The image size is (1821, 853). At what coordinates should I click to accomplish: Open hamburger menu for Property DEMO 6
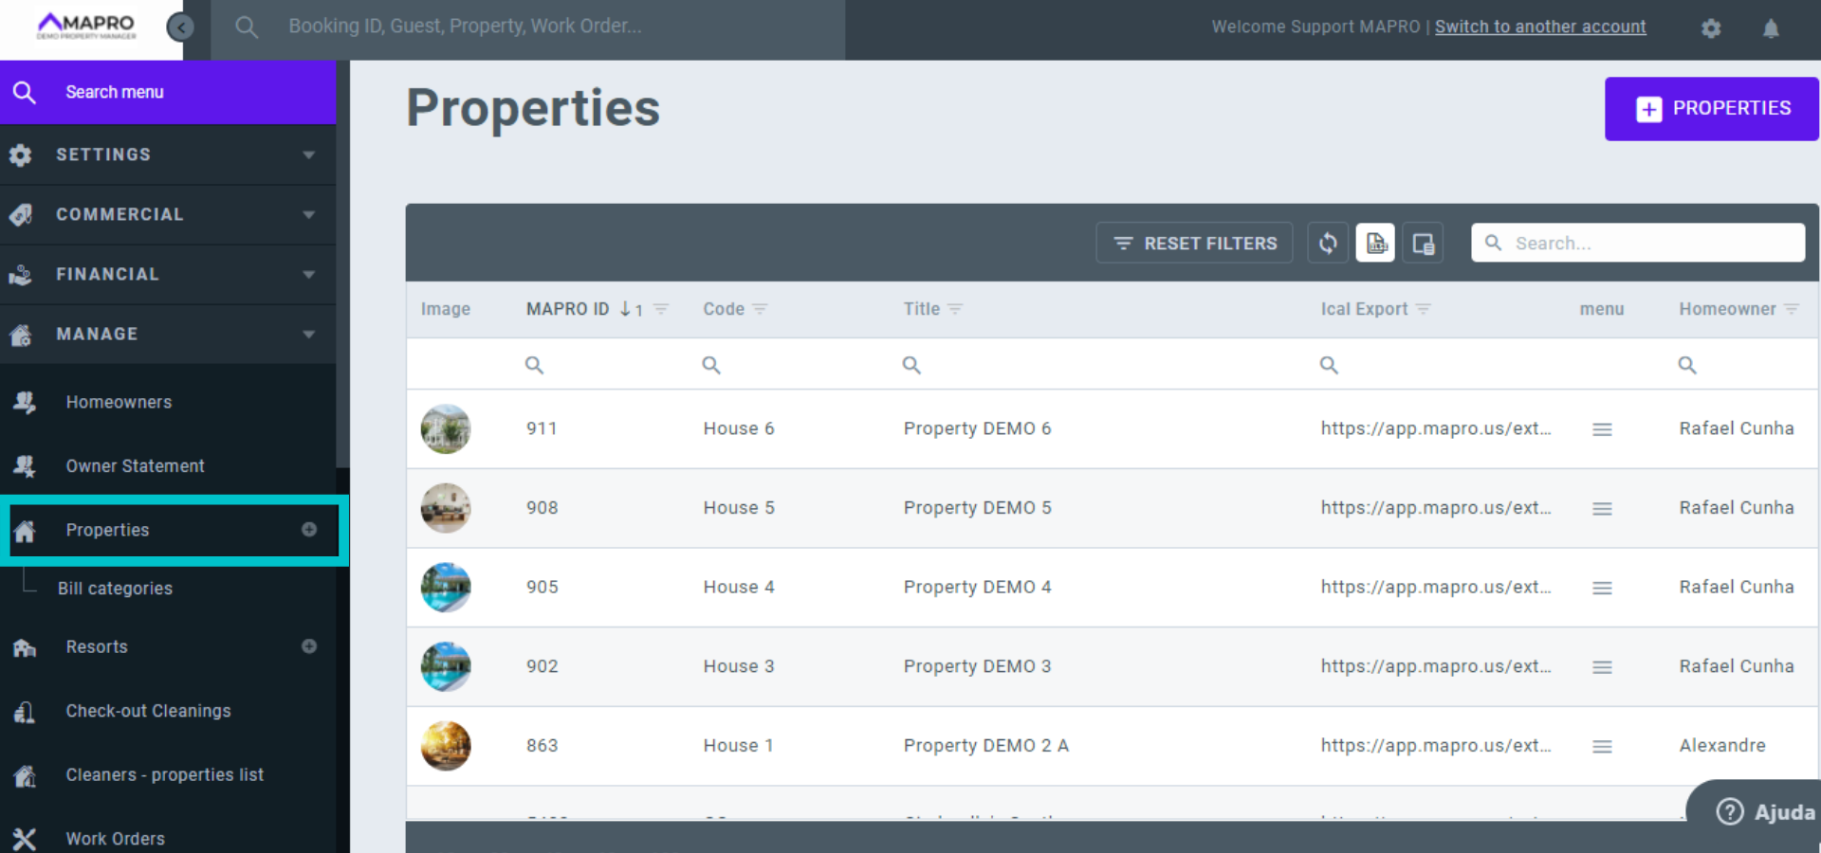point(1602,429)
